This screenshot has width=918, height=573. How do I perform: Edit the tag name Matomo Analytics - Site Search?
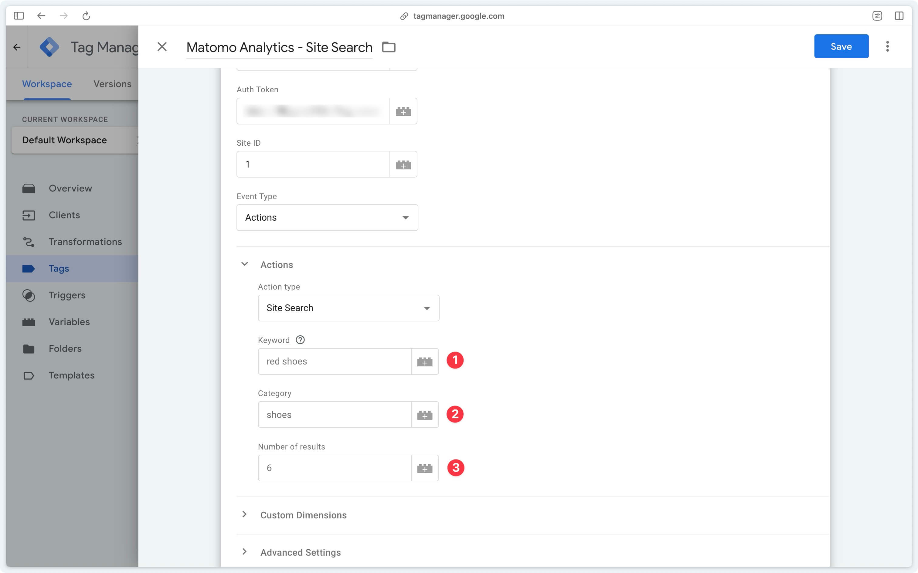pyautogui.click(x=279, y=47)
